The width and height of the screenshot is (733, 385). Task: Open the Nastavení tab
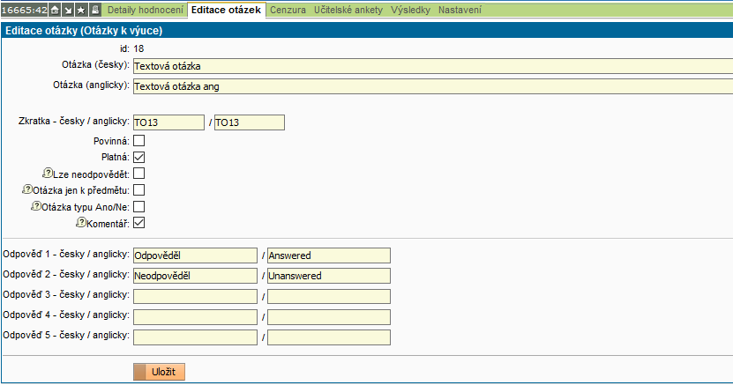coord(461,10)
